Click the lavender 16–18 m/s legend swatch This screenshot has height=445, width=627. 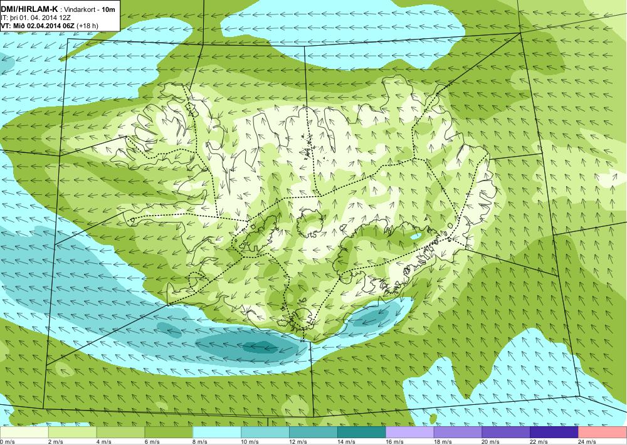point(409,432)
